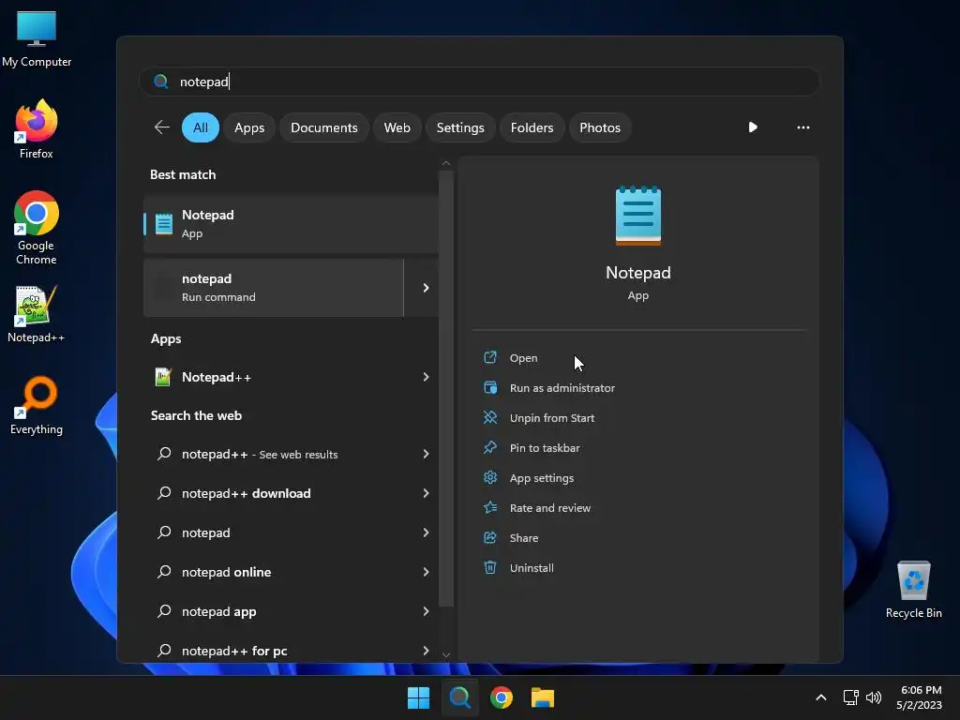Screen dimensions: 960x720
Task: Click the Rate and review star icon
Action: click(489, 507)
